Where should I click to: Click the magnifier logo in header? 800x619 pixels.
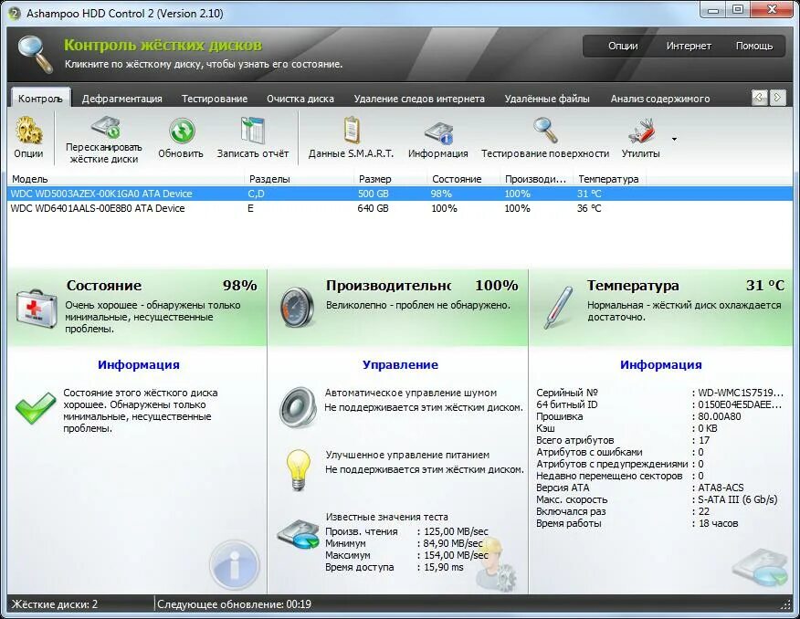(x=36, y=54)
